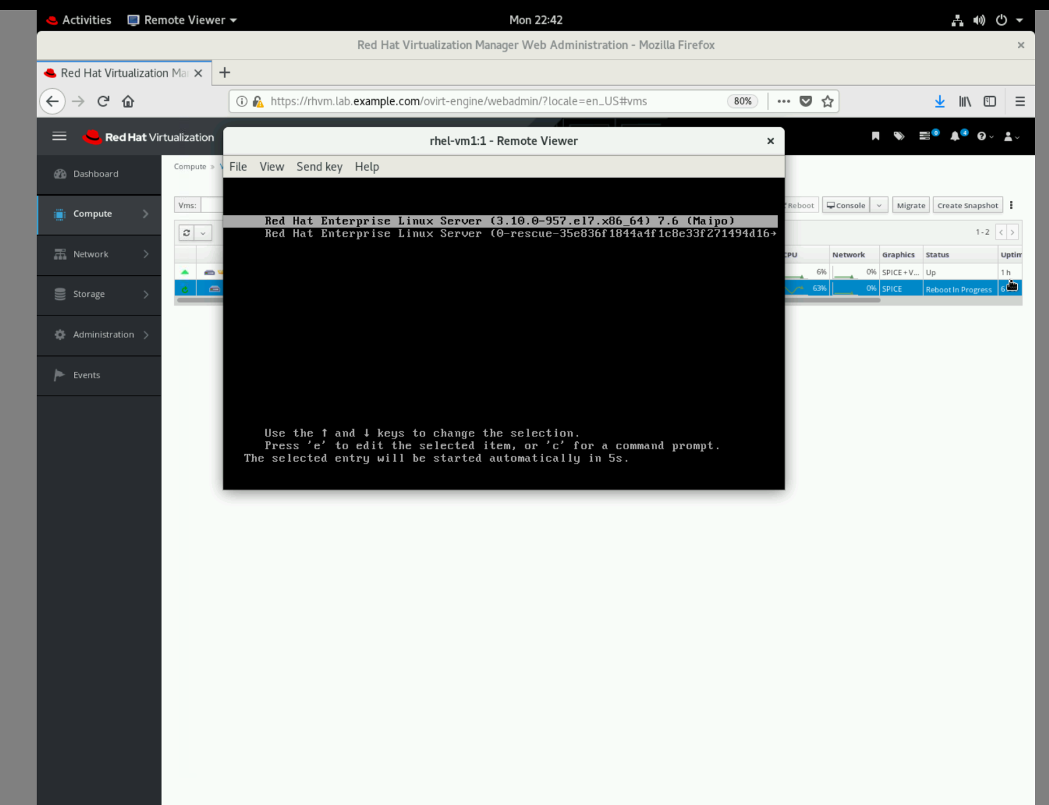1049x805 pixels.
Task: Sort by the Graphics column header
Action: point(898,255)
